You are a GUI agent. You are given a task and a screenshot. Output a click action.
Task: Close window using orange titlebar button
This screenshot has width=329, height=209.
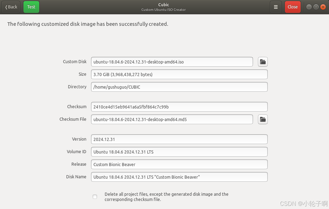pyautogui.click(x=323, y=7)
